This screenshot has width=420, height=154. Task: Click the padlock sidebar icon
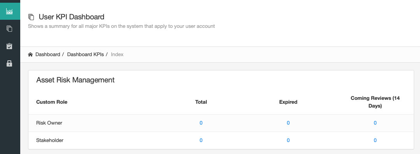pyautogui.click(x=9, y=63)
